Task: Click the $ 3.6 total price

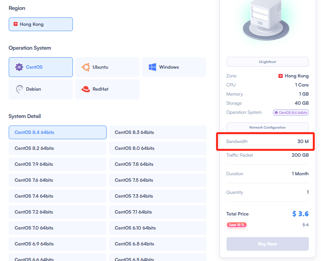Action: pyautogui.click(x=301, y=214)
